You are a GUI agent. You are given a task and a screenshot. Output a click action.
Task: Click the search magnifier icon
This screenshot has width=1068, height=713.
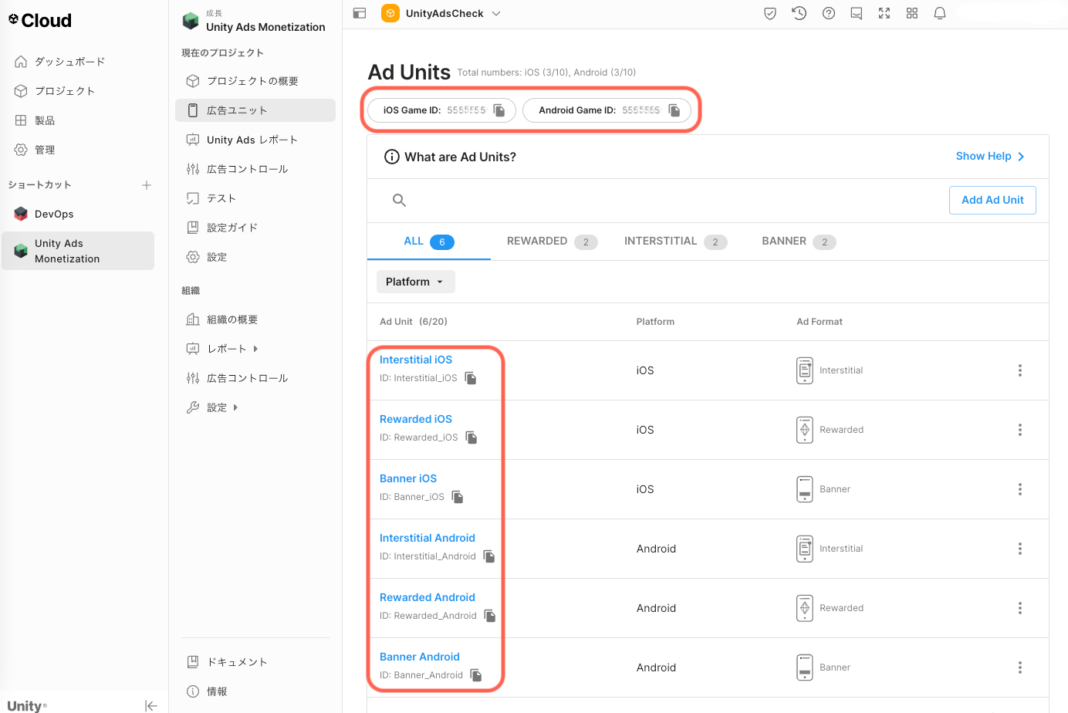click(x=399, y=201)
